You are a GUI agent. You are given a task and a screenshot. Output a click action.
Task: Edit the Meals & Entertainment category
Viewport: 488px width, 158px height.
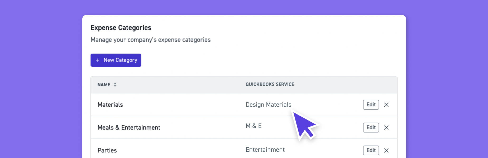(x=371, y=127)
